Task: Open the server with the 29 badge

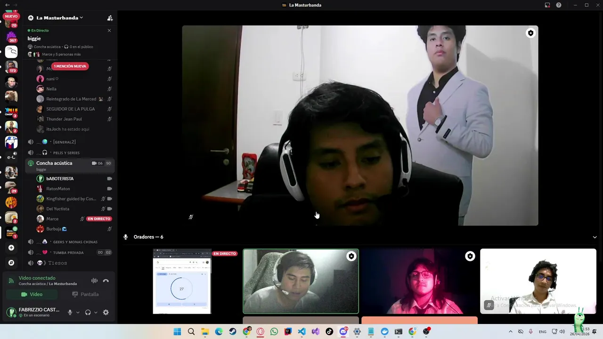Action: (x=11, y=187)
